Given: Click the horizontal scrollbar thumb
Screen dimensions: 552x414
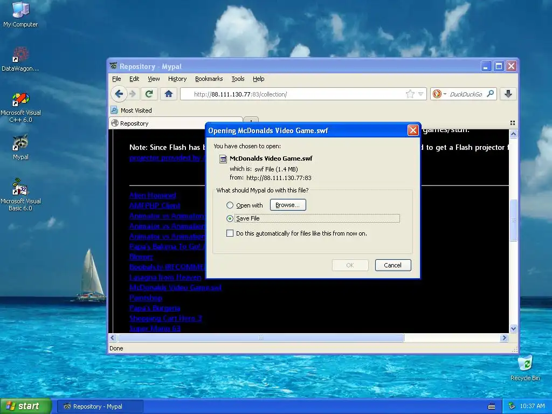Looking at the screenshot, I should point(260,338).
